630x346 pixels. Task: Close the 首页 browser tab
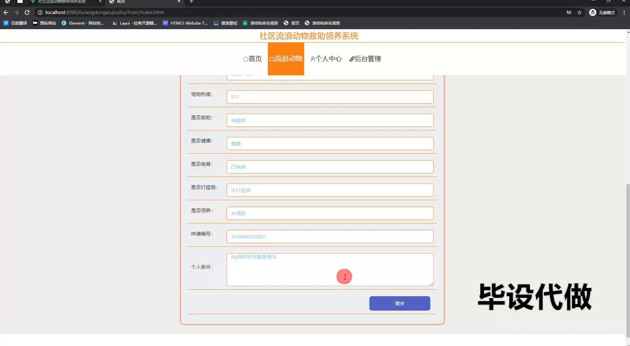tap(179, 2)
